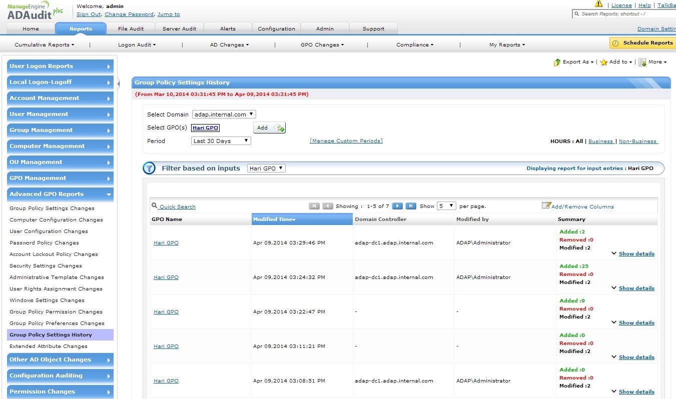Click the Add GPO button
Screen dimensions: 676x399
pos(269,128)
